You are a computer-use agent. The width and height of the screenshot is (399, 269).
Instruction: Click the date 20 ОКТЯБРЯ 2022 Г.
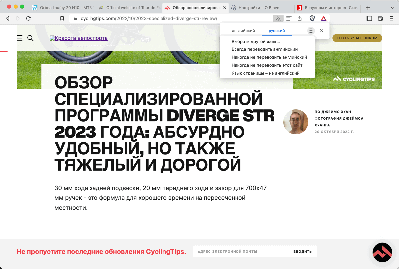[335, 132]
